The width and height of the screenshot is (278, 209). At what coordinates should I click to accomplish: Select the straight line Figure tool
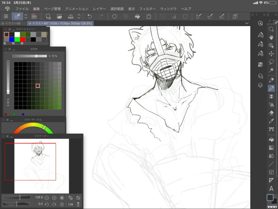click(271, 164)
